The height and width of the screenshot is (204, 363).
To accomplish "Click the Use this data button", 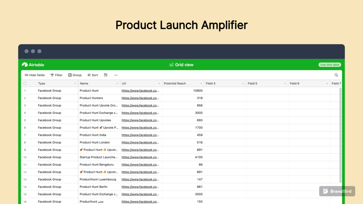I will (330, 65).
